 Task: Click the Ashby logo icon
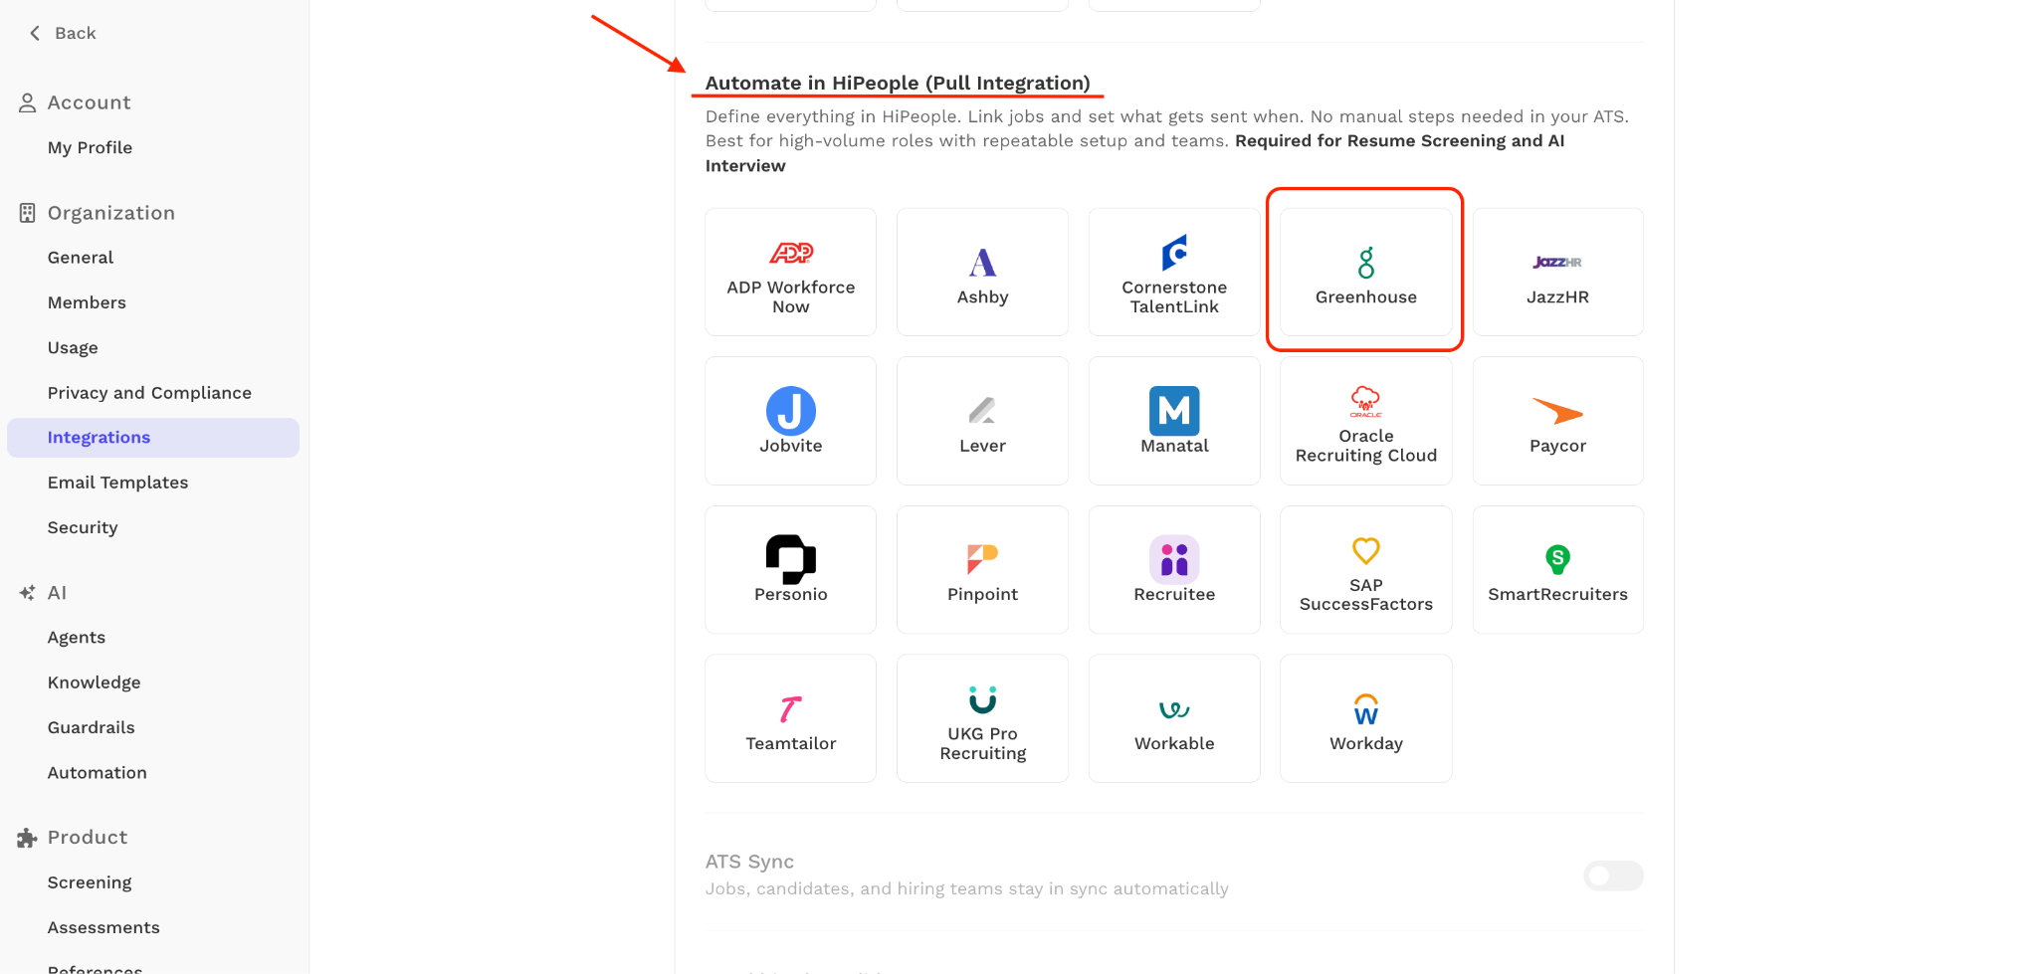tap(982, 263)
